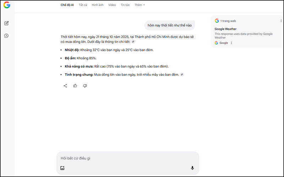Expand the 'Thêm' dropdown menu
The width and height of the screenshot is (284, 177).
[140, 5]
